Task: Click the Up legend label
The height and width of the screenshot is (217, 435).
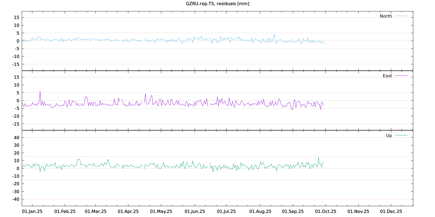Action: click(x=389, y=135)
